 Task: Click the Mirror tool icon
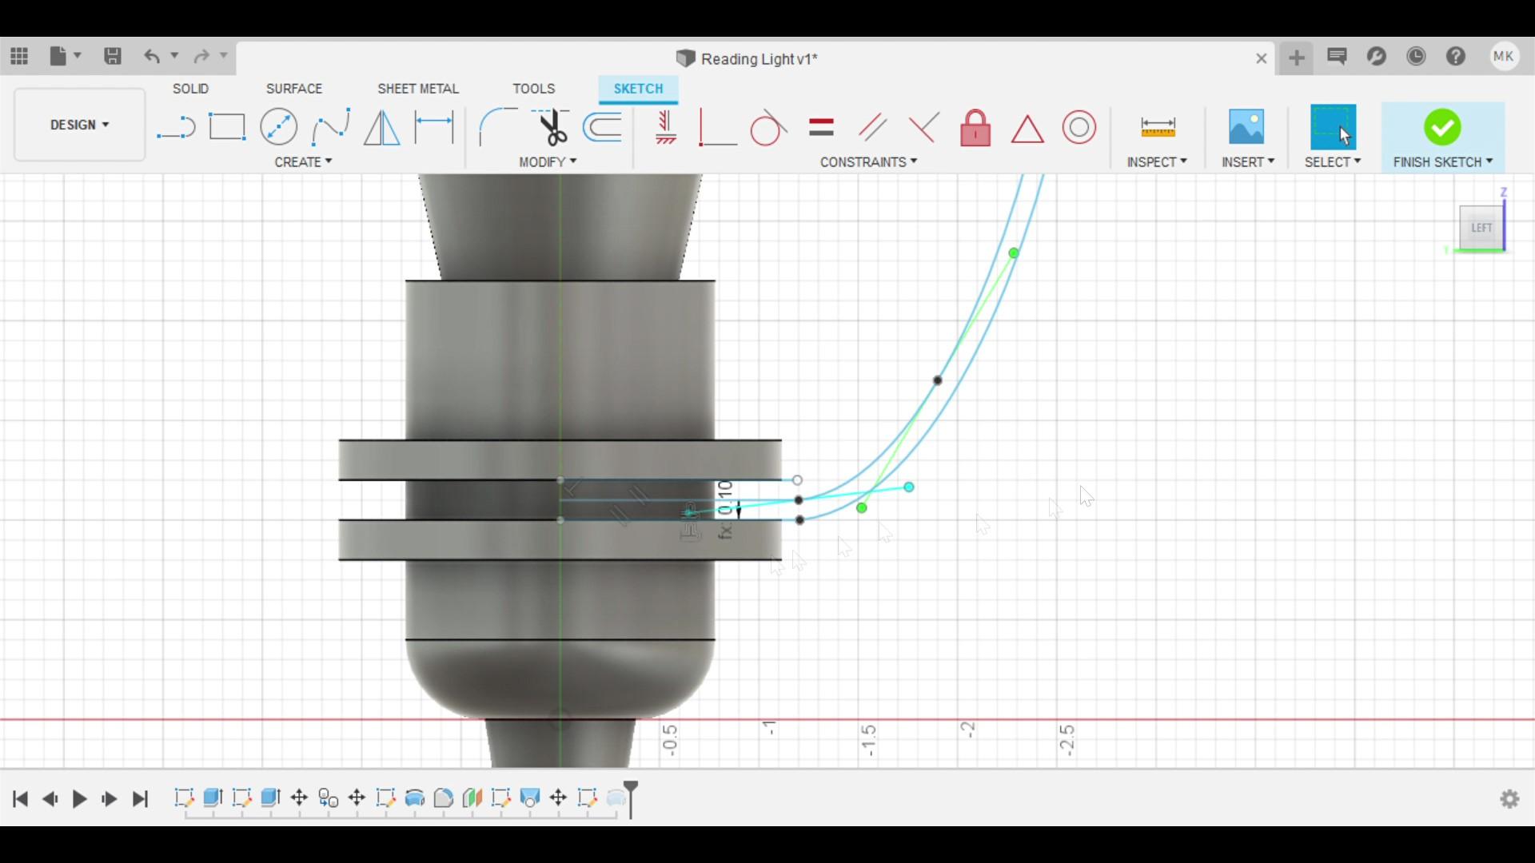tap(381, 127)
